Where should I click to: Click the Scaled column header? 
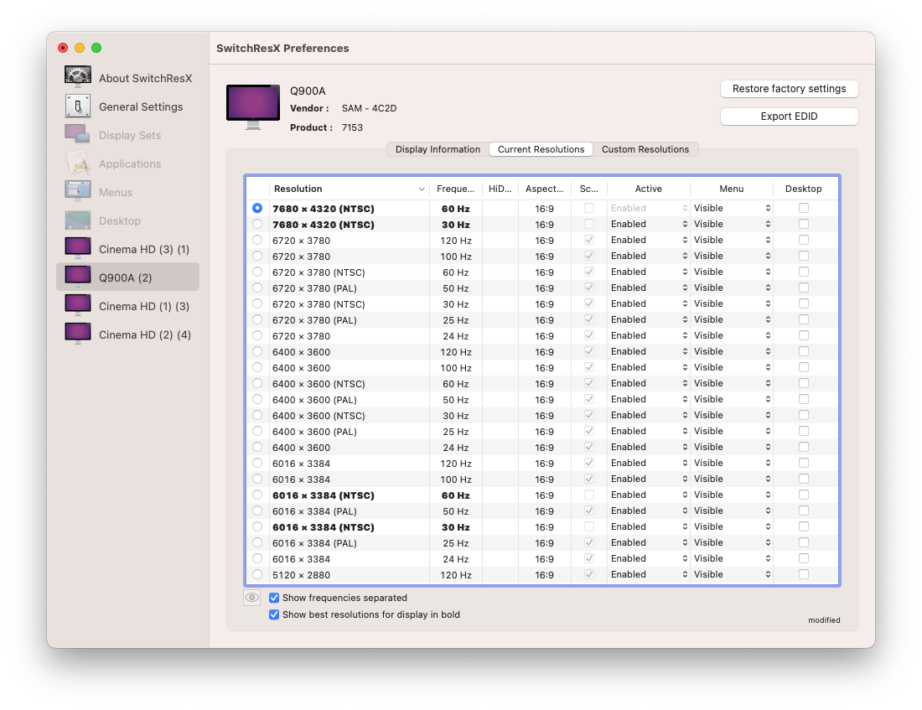coord(589,189)
